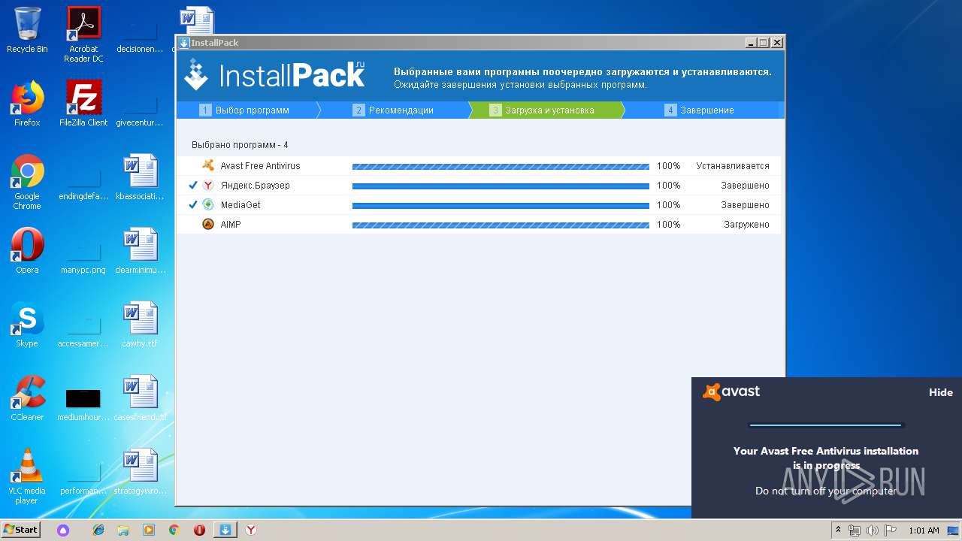Open VLC media player shortcut

(27, 476)
